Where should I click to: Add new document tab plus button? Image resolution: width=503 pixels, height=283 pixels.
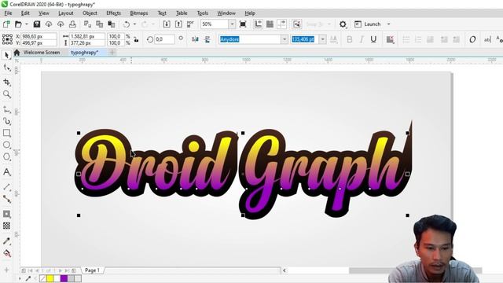[x=112, y=53]
